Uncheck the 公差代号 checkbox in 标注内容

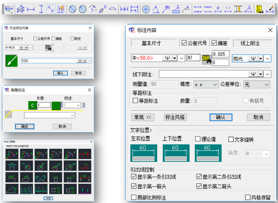point(184,43)
